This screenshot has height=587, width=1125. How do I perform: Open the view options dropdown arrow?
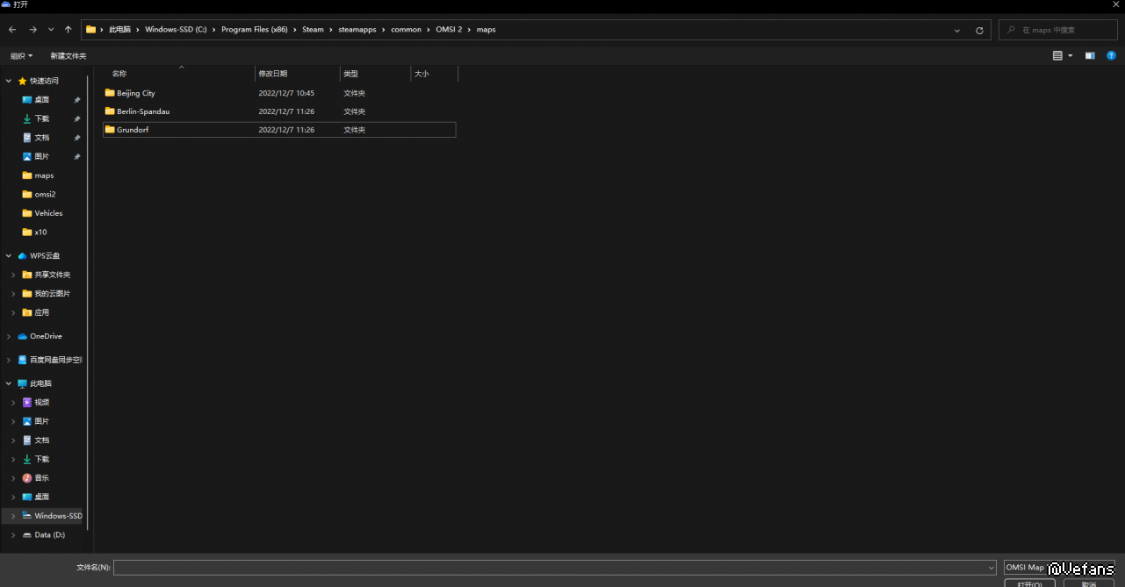coord(1071,55)
